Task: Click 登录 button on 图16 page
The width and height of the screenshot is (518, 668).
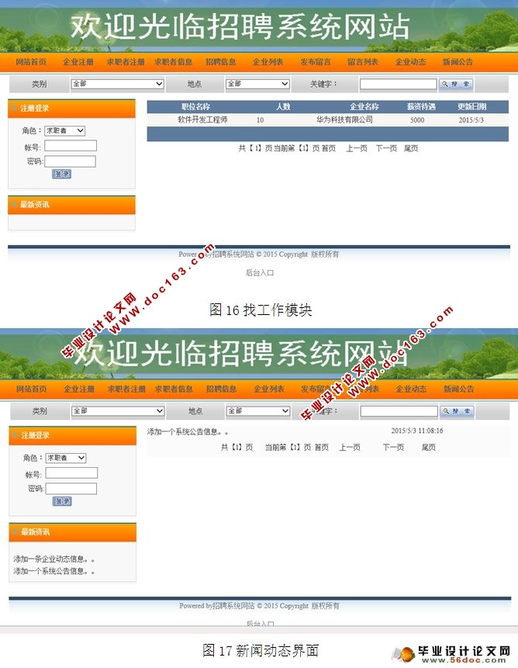Action: (x=62, y=174)
